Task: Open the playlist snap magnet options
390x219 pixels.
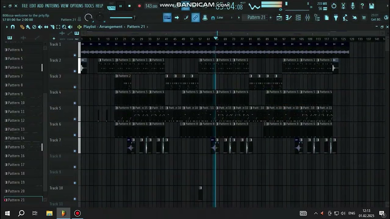Action: pos(13,27)
